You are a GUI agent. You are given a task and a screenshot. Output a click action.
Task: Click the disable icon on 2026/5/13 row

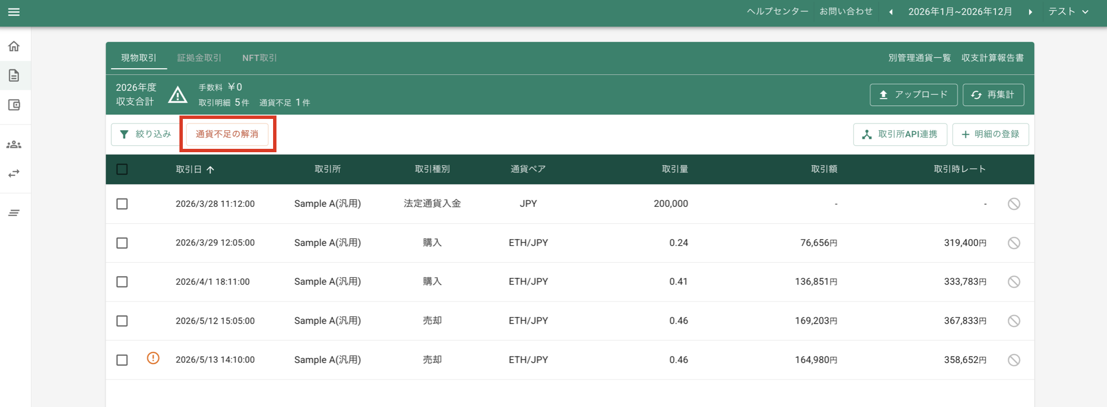click(1014, 360)
